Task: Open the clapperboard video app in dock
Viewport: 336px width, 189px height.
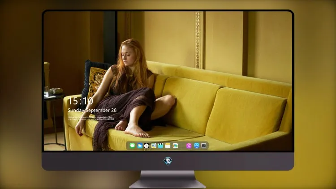Action: click(160, 146)
